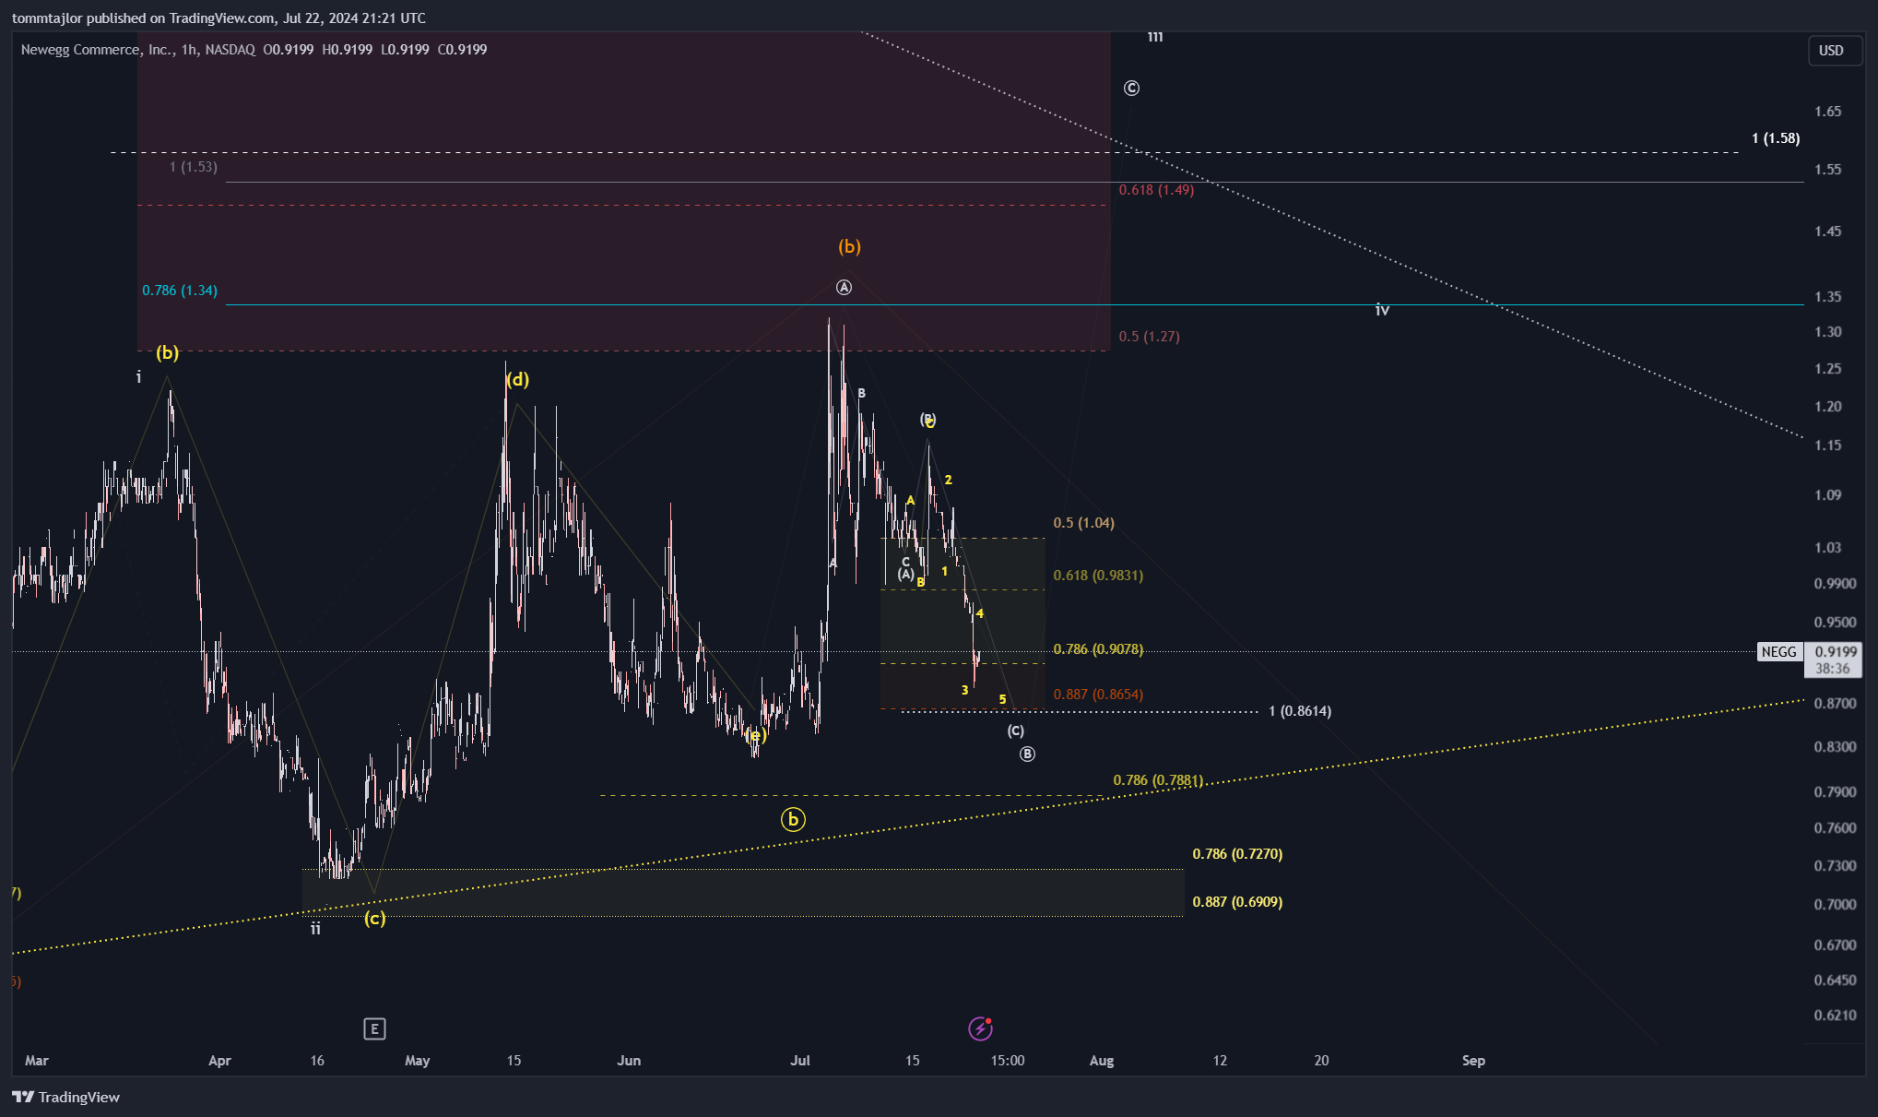Click the '0.786 (0.7270)' level label
This screenshot has height=1117, width=1878.
(x=1237, y=854)
